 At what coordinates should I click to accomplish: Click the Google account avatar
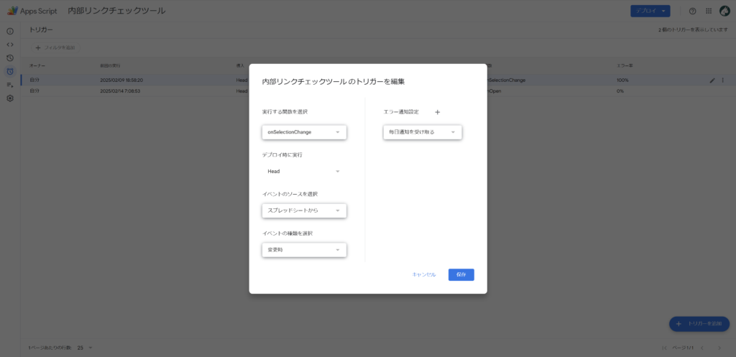click(x=724, y=11)
